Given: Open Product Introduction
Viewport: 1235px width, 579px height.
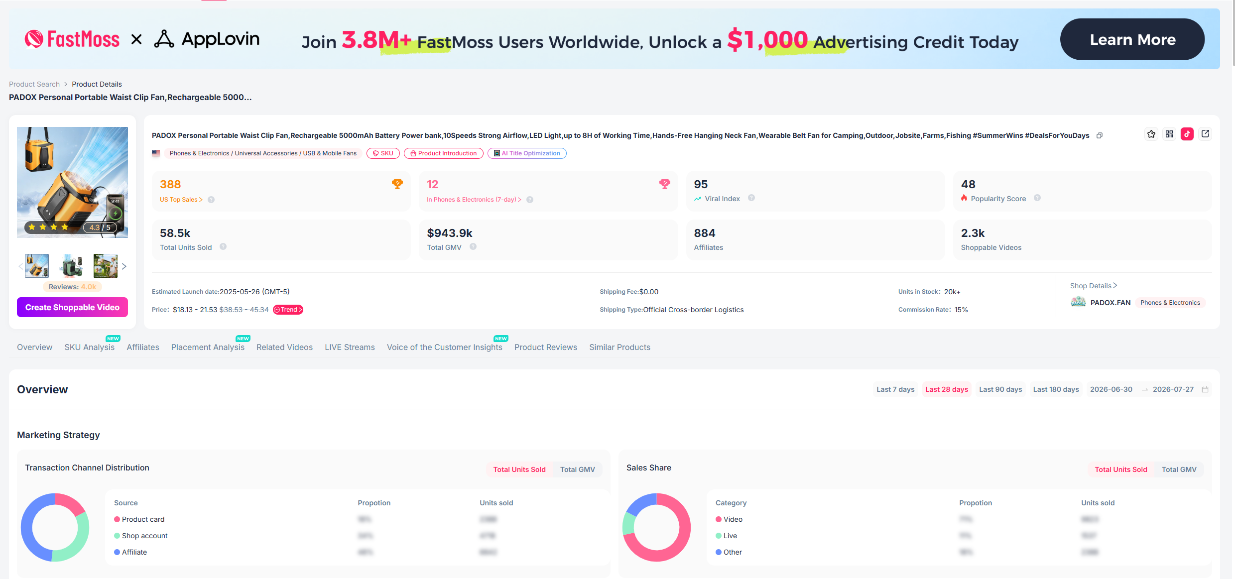Looking at the screenshot, I should [x=443, y=153].
